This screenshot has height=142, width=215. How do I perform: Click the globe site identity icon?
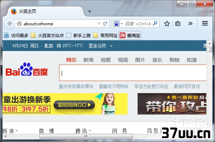pos(19,24)
